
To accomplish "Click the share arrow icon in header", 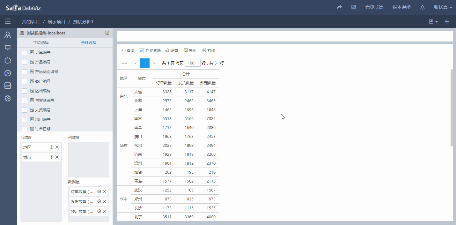I will click(x=340, y=7).
